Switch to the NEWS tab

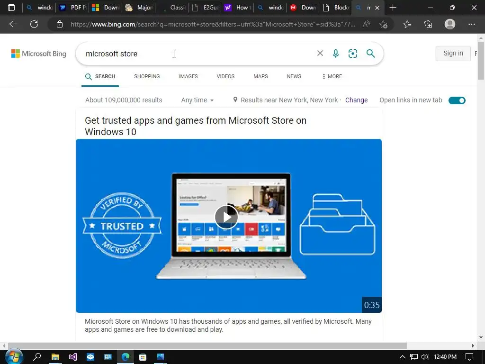(294, 76)
